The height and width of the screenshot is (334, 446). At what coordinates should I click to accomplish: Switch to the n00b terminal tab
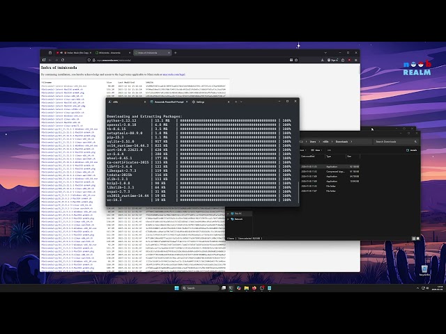pyautogui.click(x=127, y=102)
